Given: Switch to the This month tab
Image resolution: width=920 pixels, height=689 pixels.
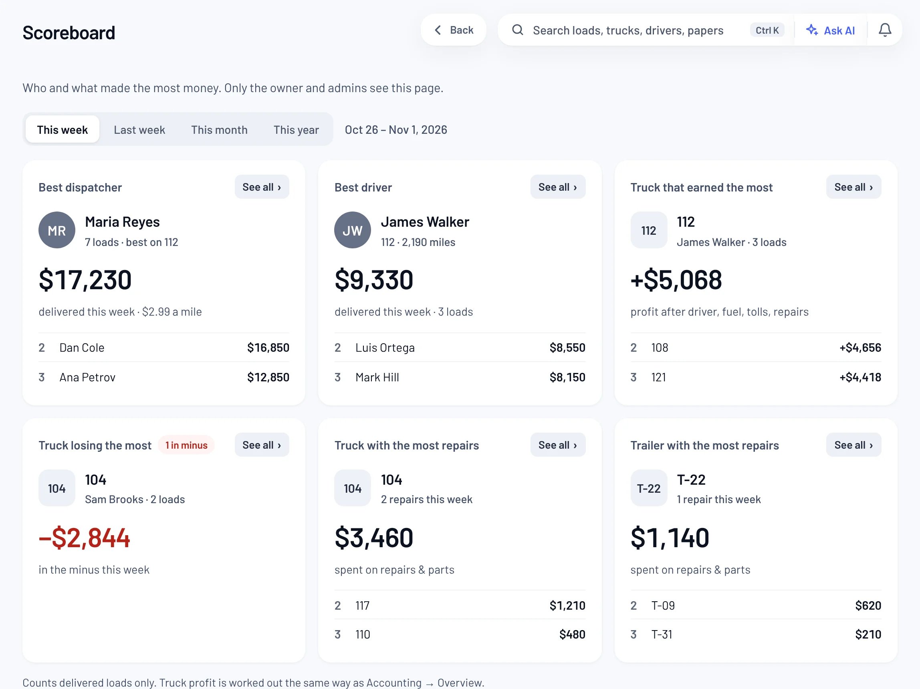Looking at the screenshot, I should click(219, 130).
